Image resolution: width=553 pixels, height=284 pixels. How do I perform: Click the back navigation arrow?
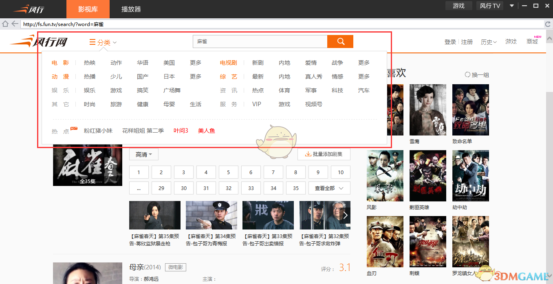[15, 24]
